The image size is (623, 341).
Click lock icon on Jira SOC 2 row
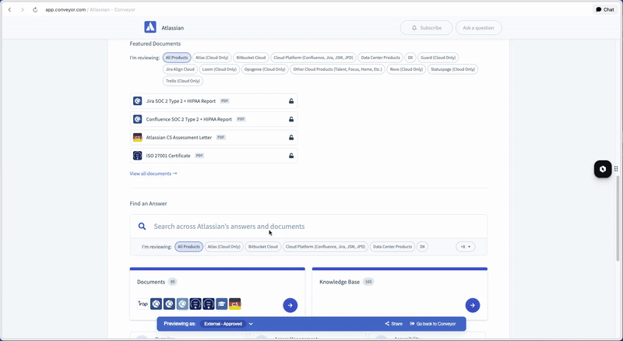coord(291,101)
